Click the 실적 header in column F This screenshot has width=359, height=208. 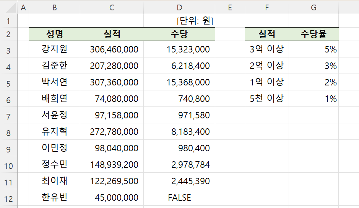[267, 34]
